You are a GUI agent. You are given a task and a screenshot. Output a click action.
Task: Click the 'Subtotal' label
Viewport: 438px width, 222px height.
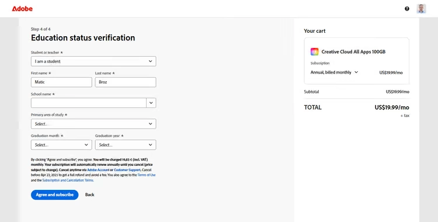click(x=311, y=92)
